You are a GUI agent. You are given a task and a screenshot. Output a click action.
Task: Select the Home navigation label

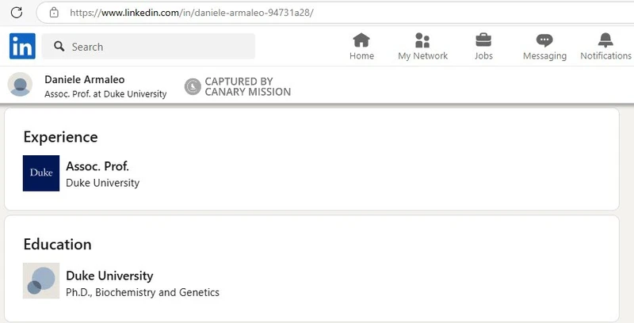(361, 55)
